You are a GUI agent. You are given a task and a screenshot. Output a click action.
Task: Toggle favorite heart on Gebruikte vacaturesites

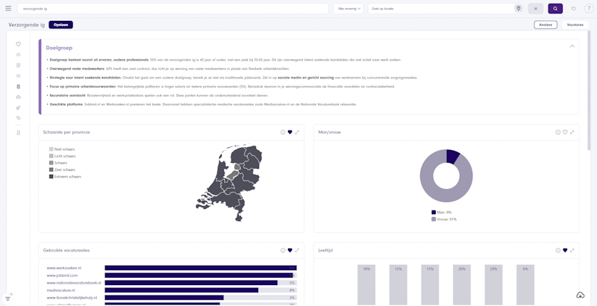(x=290, y=251)
